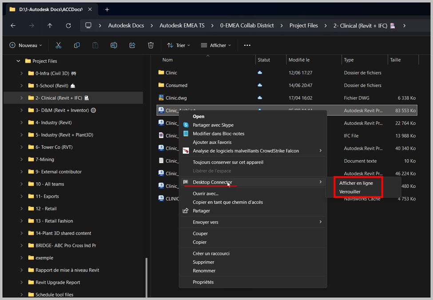Choose Afficher en ligne in submenu

click(x=356, y=183)
